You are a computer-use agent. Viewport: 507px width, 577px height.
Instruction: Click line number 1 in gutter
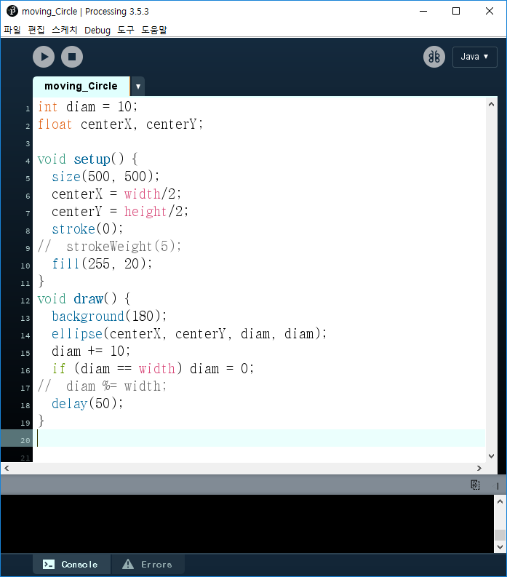tap(28, 109)
